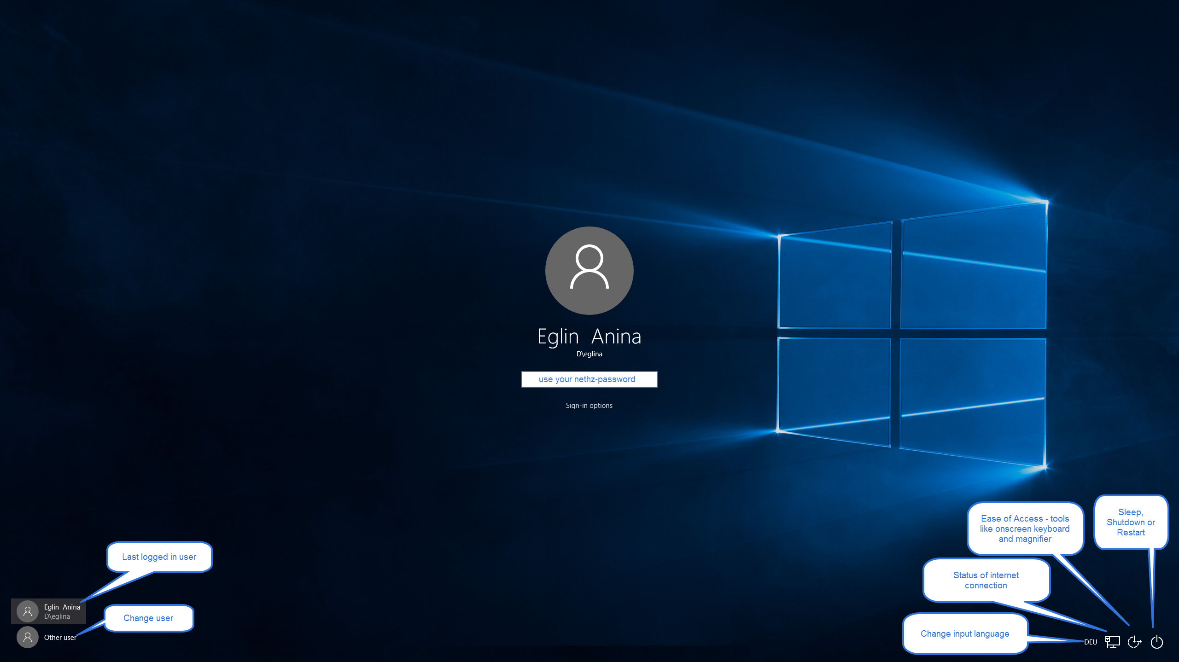Screen dimensions: 1179x662
Task: Change input language via DEU indicator
Action: (1091, 642)
